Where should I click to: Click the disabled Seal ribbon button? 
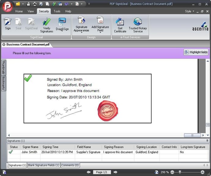click(18, 24)
